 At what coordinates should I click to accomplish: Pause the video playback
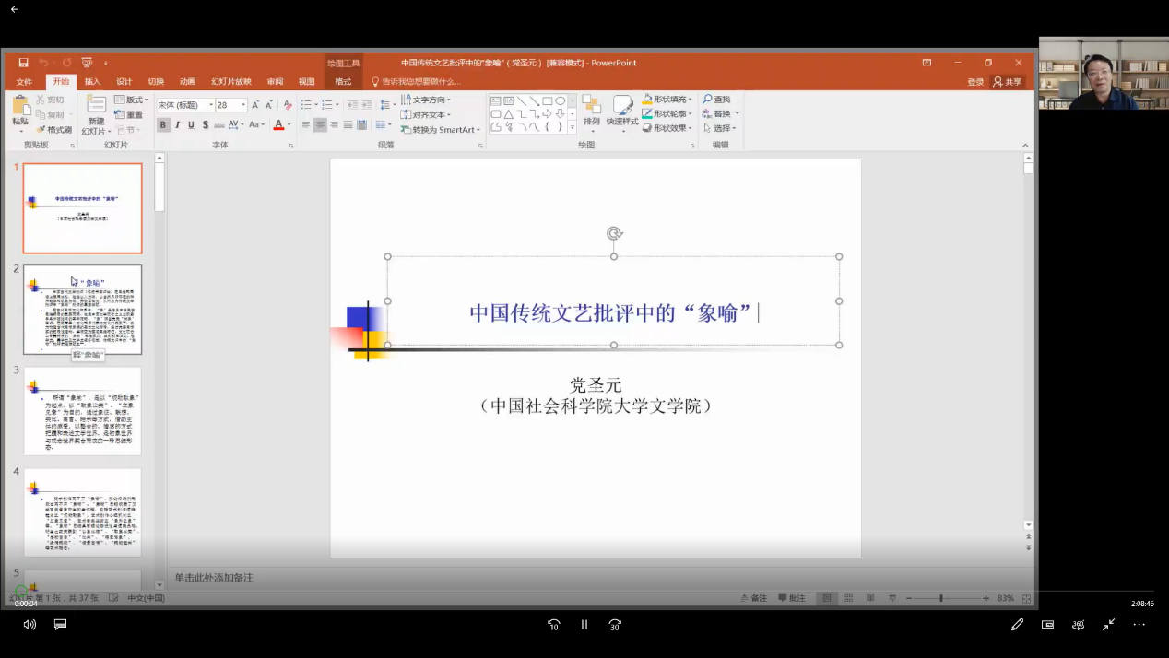tap(584, 624)
